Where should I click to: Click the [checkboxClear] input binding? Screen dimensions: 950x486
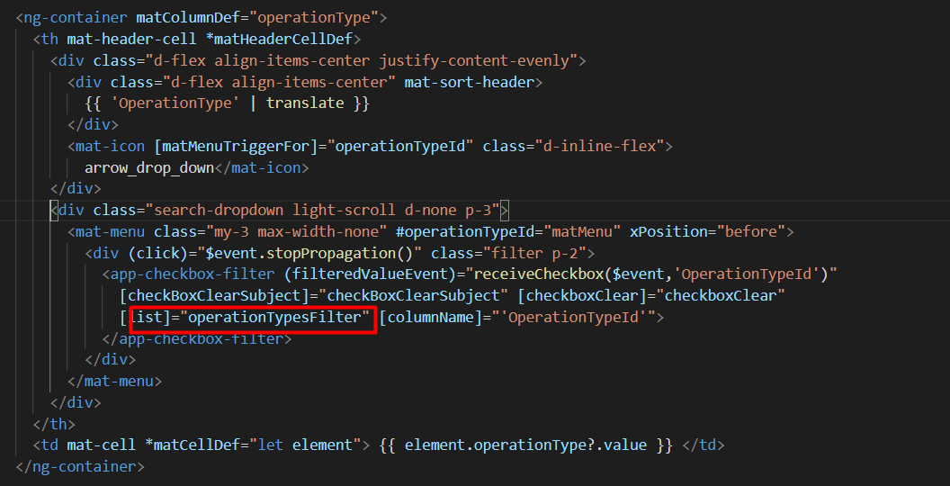coord(582,296)
